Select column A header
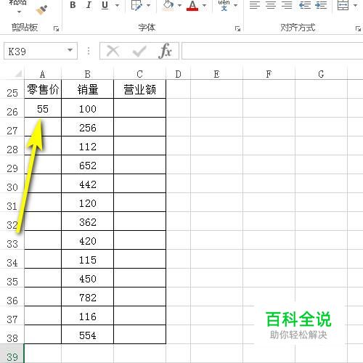363x363 pixels. click(x=43, y=74)
